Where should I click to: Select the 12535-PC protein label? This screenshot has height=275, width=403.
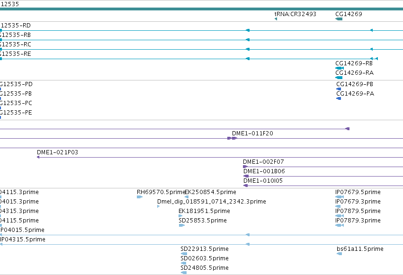16,103
